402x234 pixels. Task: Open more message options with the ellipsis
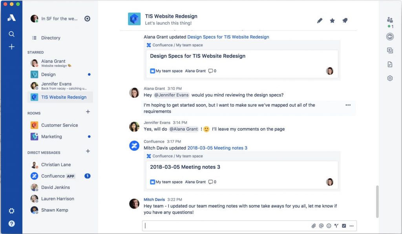[x=348, y=105]
